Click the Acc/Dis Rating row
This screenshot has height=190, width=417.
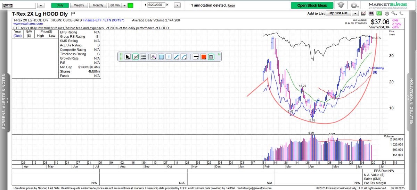point(80,45)
